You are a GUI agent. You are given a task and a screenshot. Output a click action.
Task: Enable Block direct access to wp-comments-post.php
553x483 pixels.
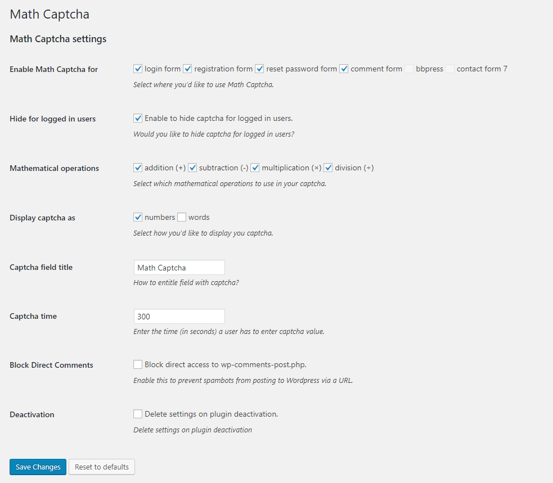[x=138, y=364]
